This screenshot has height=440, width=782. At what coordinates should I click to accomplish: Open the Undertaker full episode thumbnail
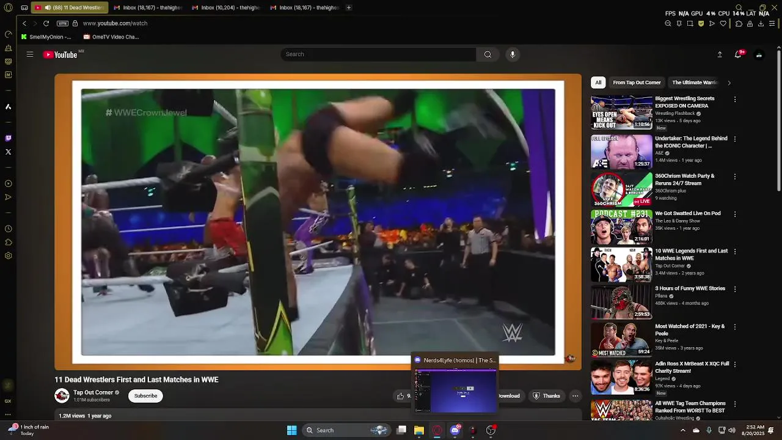pos(621,152)
